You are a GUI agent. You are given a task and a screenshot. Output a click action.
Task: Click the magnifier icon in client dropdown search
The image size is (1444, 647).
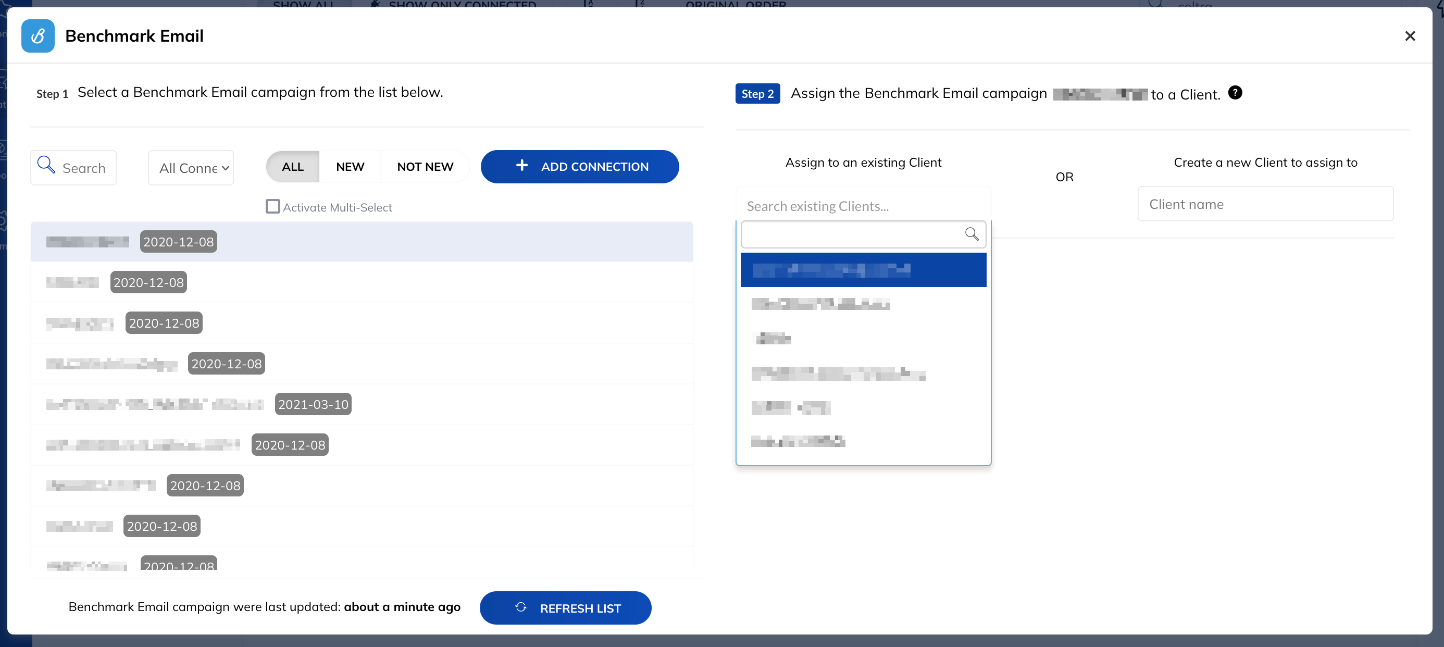pos(972,234)
